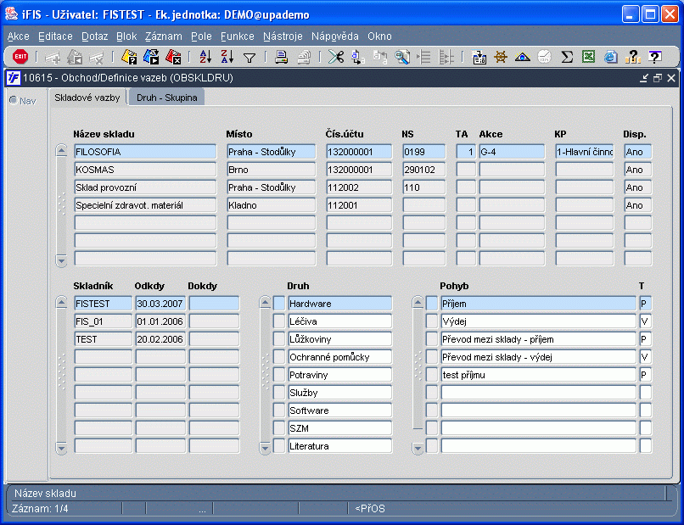684x525 pixels.
Task: Select the Nav radio button
Action: click(x=14, y=100)
